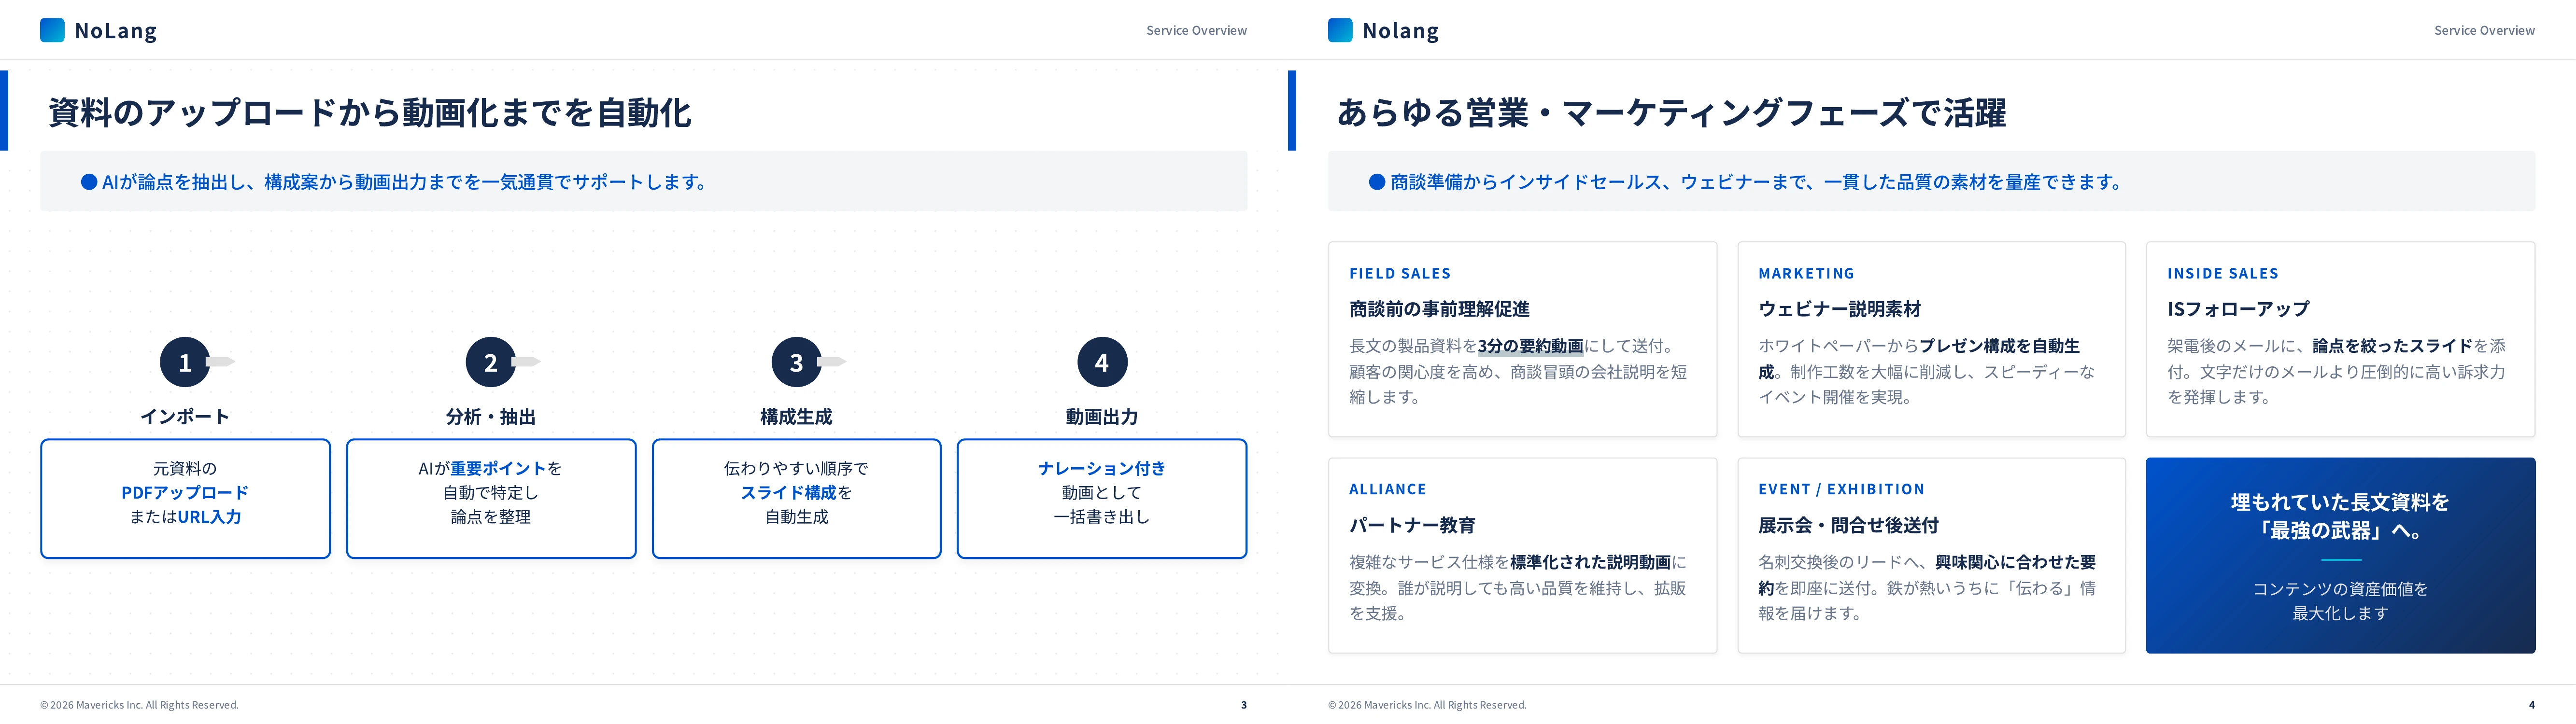
Task: Select the step 1 circle above インポート
Action: tap(185, 362)
